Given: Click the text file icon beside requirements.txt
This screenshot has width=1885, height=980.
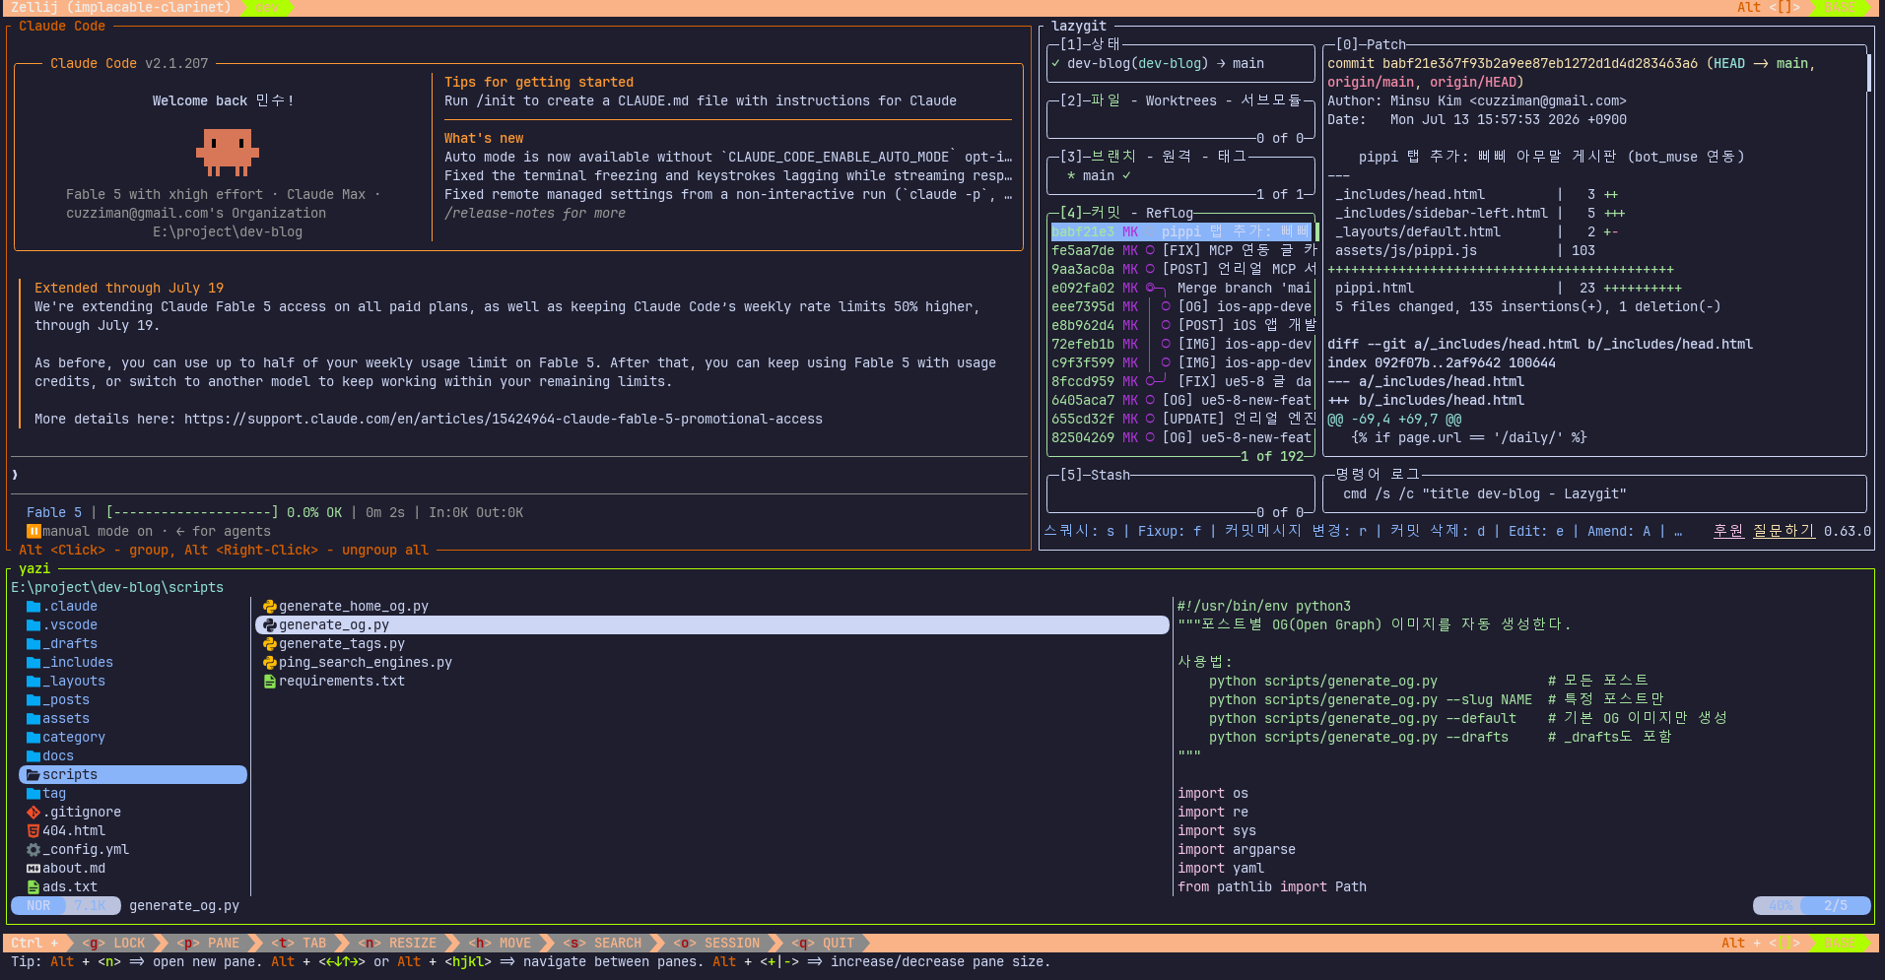Looking at the screenshot, I should 269,682.
